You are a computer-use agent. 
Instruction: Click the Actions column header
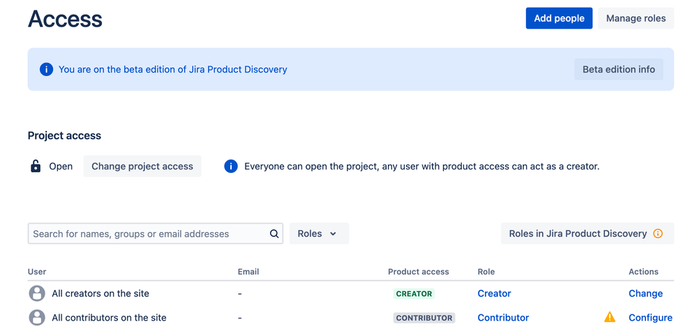pos(643,271)
